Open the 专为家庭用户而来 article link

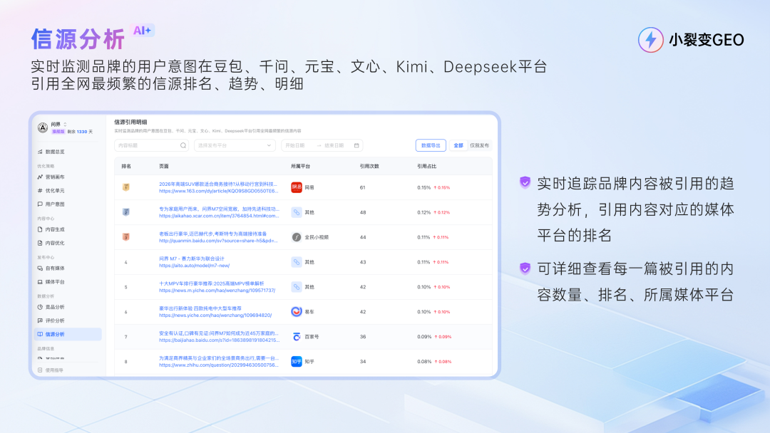(x=219, y=209)
